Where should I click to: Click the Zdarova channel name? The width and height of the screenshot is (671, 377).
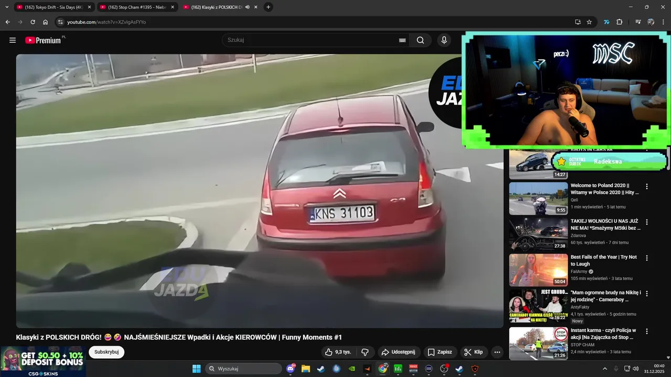(579, 236)
